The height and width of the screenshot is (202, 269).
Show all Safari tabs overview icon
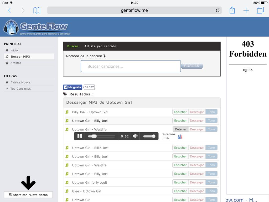pos(260,10)
